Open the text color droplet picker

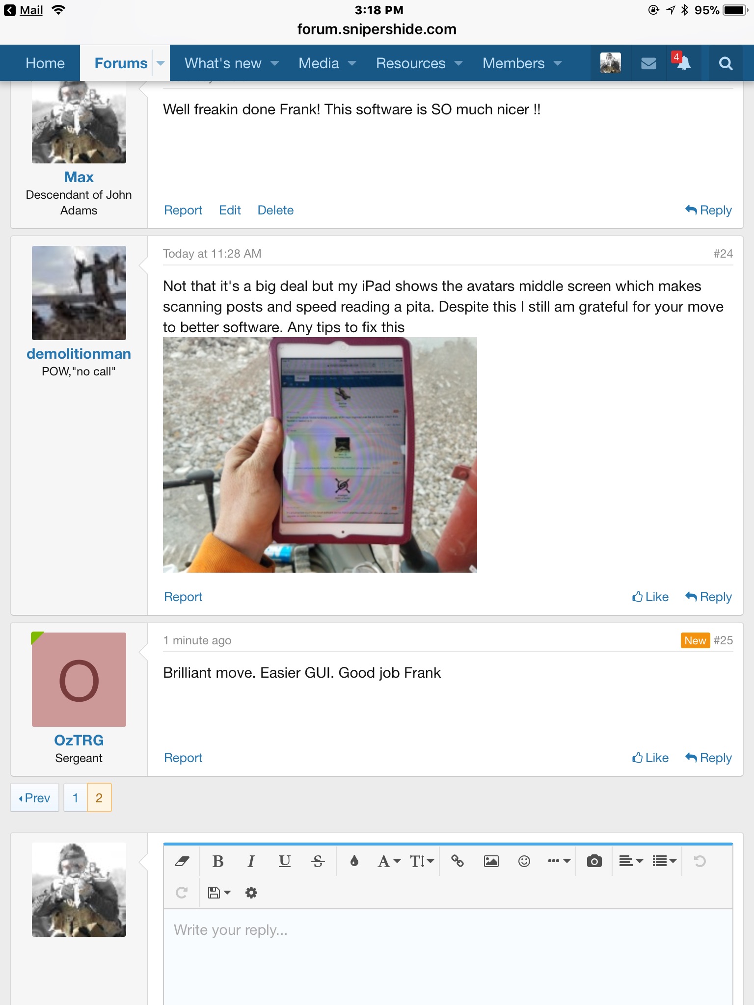[x=354, y=861]
